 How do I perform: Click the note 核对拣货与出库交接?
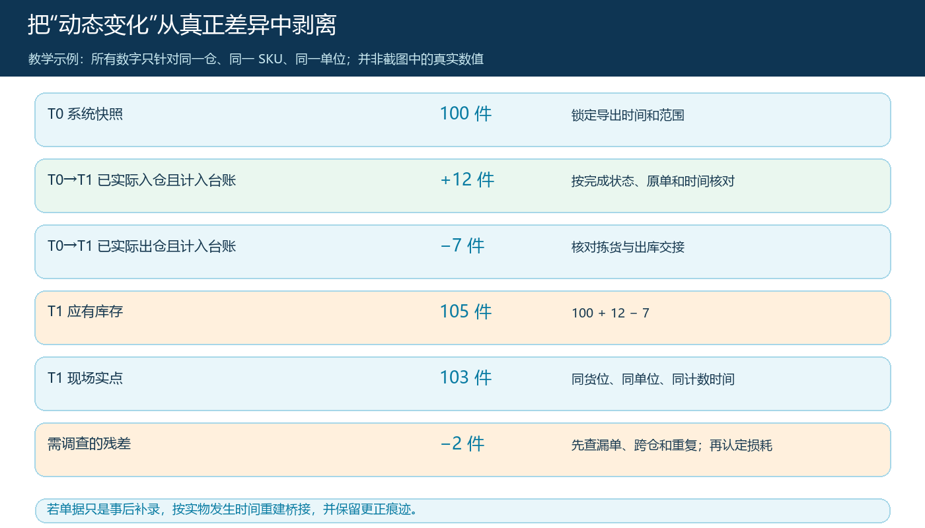click(628, 247)
